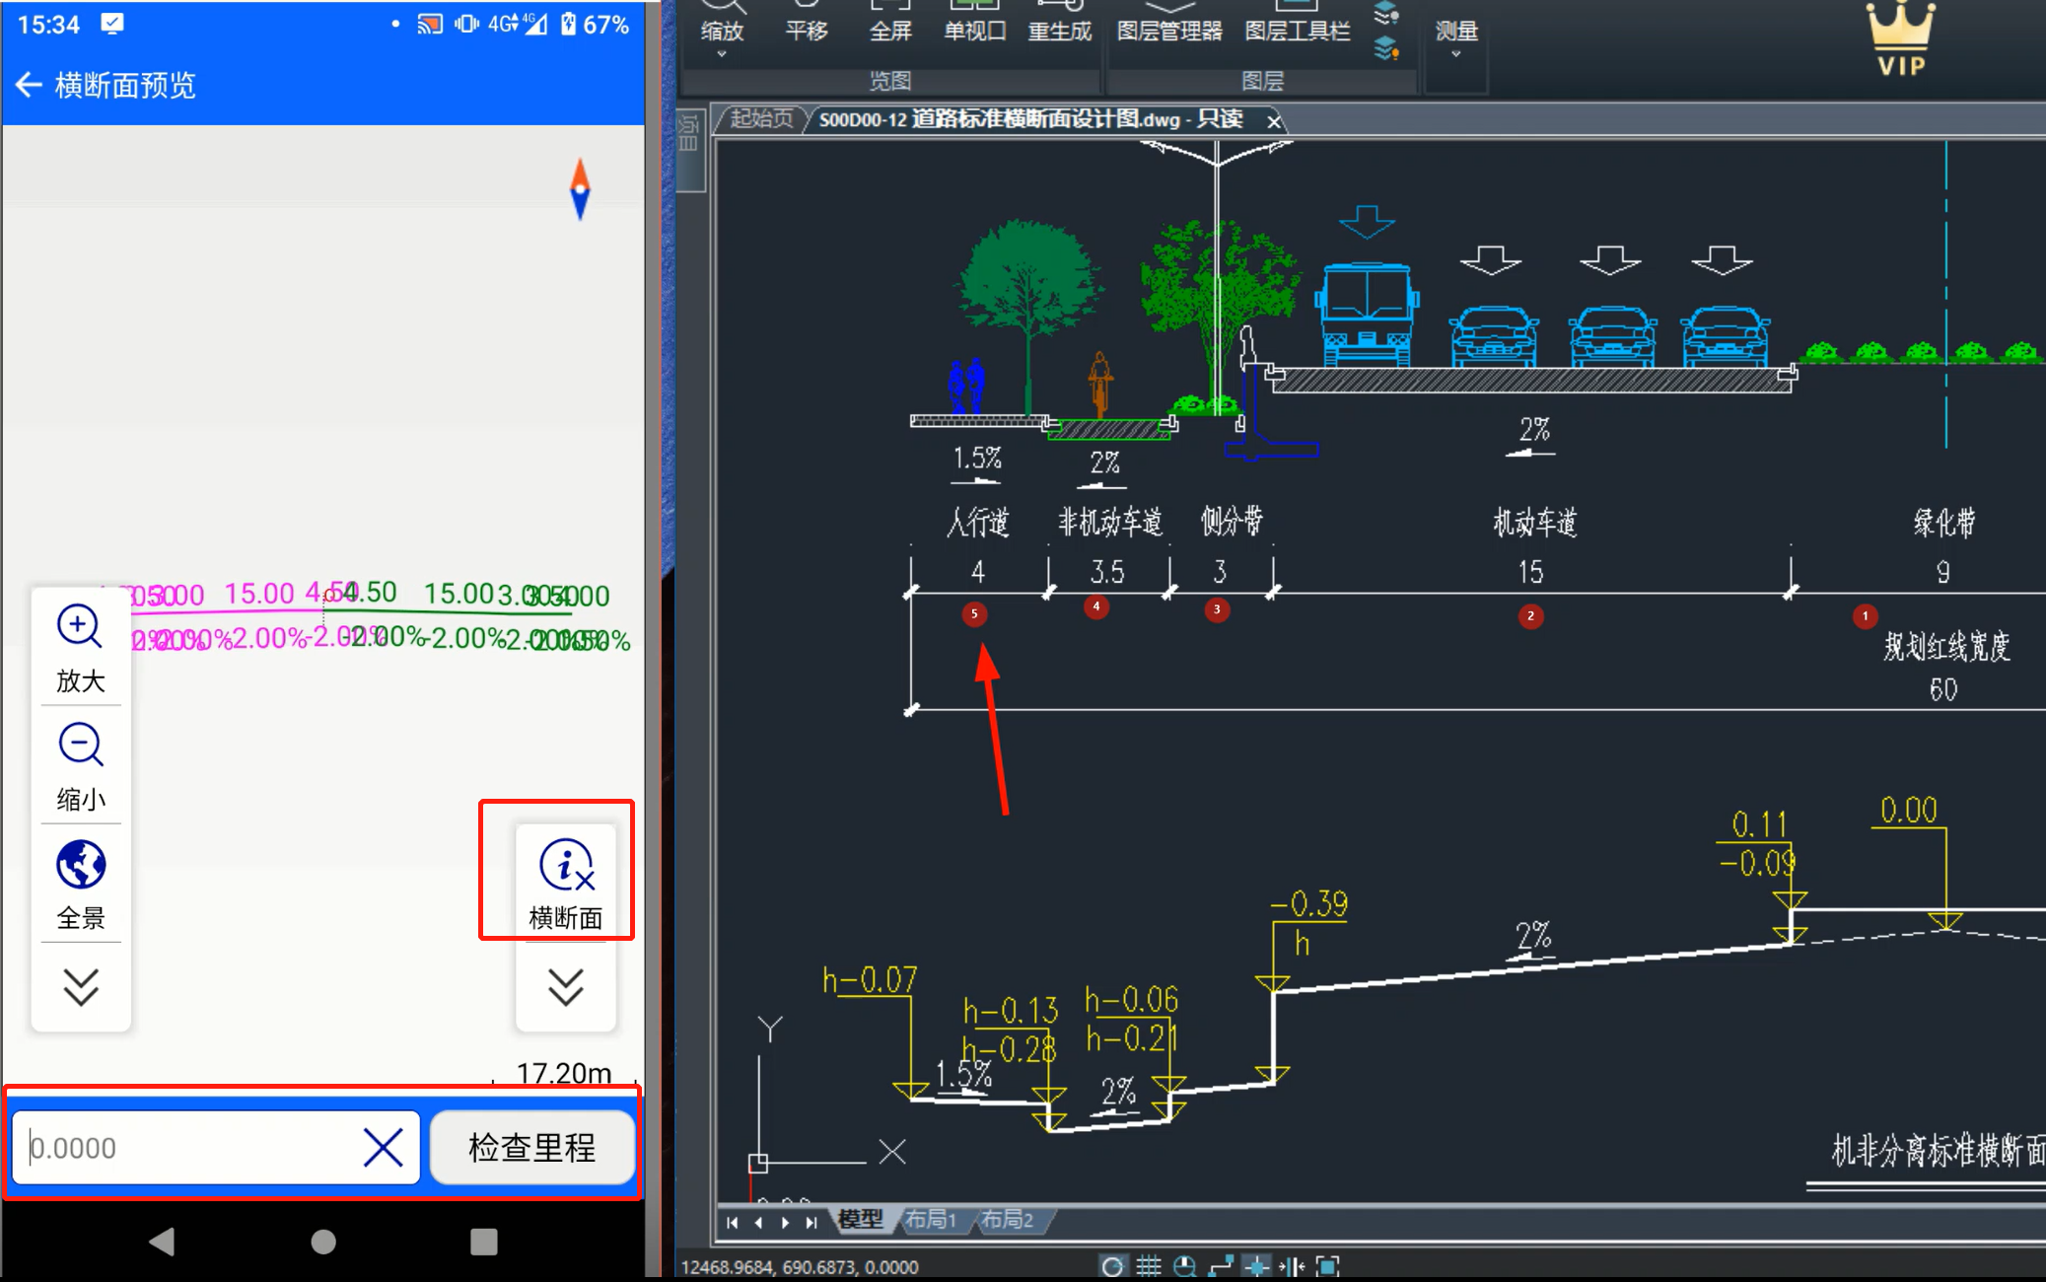The image size is (2046, 1282).
Task: Zoom out with the 缩小 button
Action: [81, 766]
